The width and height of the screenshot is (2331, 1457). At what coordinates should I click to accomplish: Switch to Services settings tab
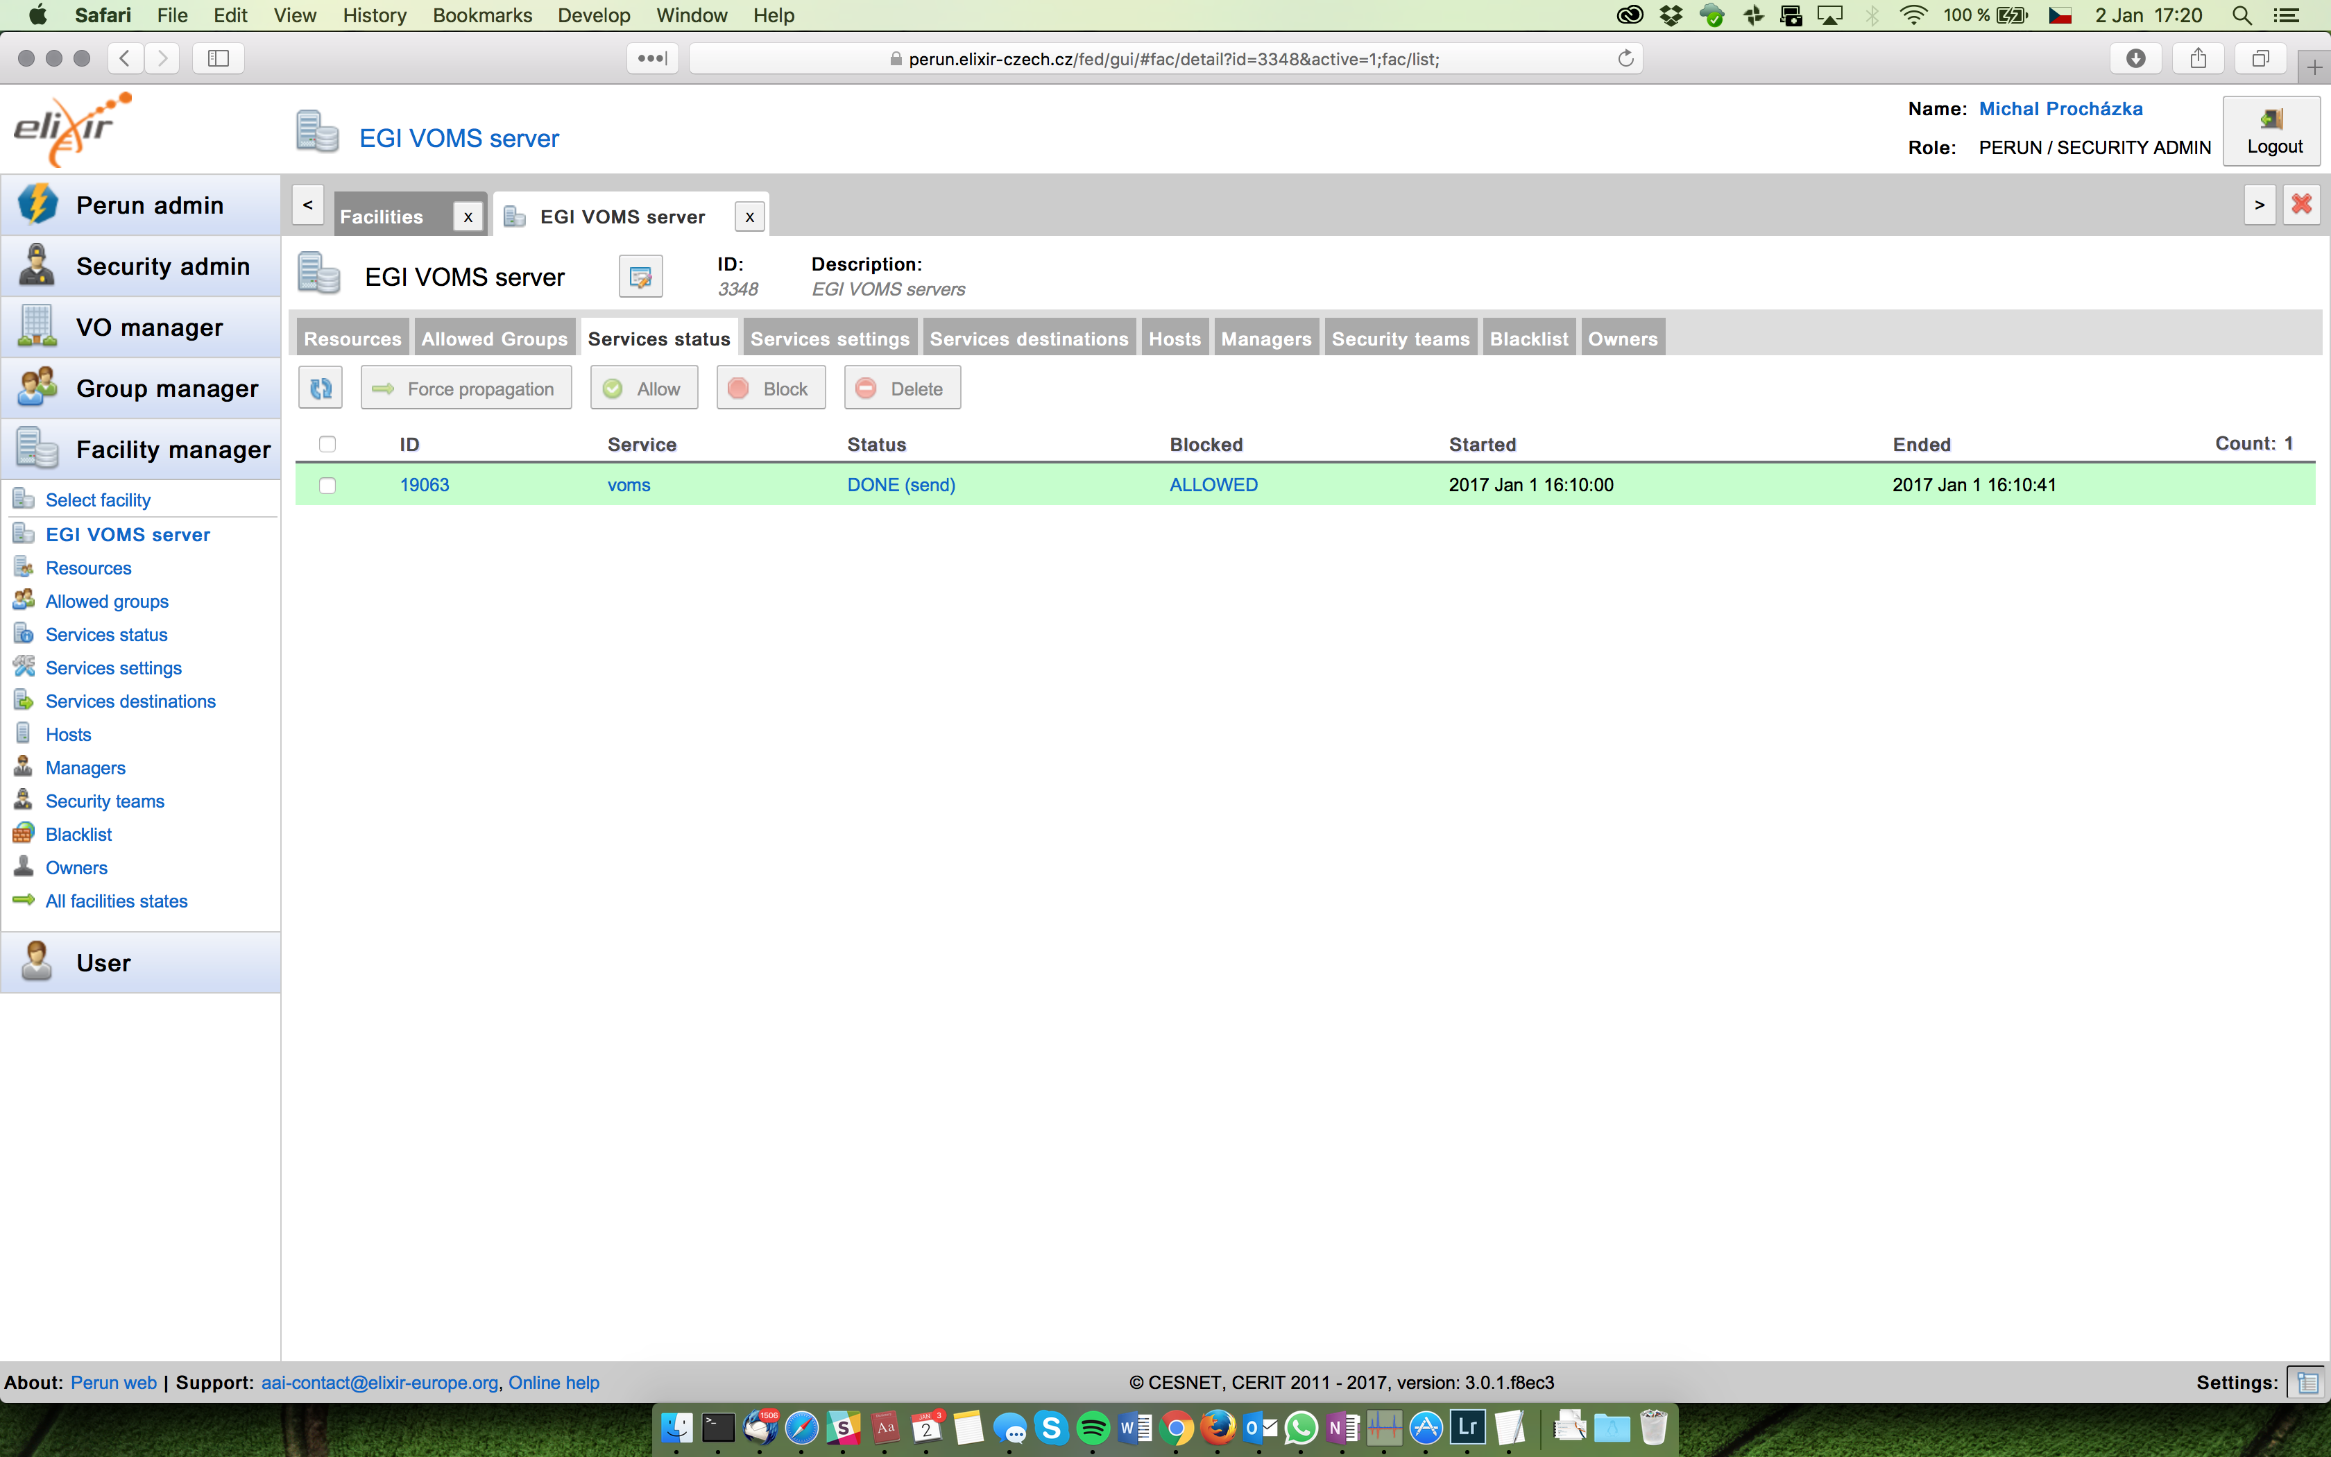[x=830, y=339]
